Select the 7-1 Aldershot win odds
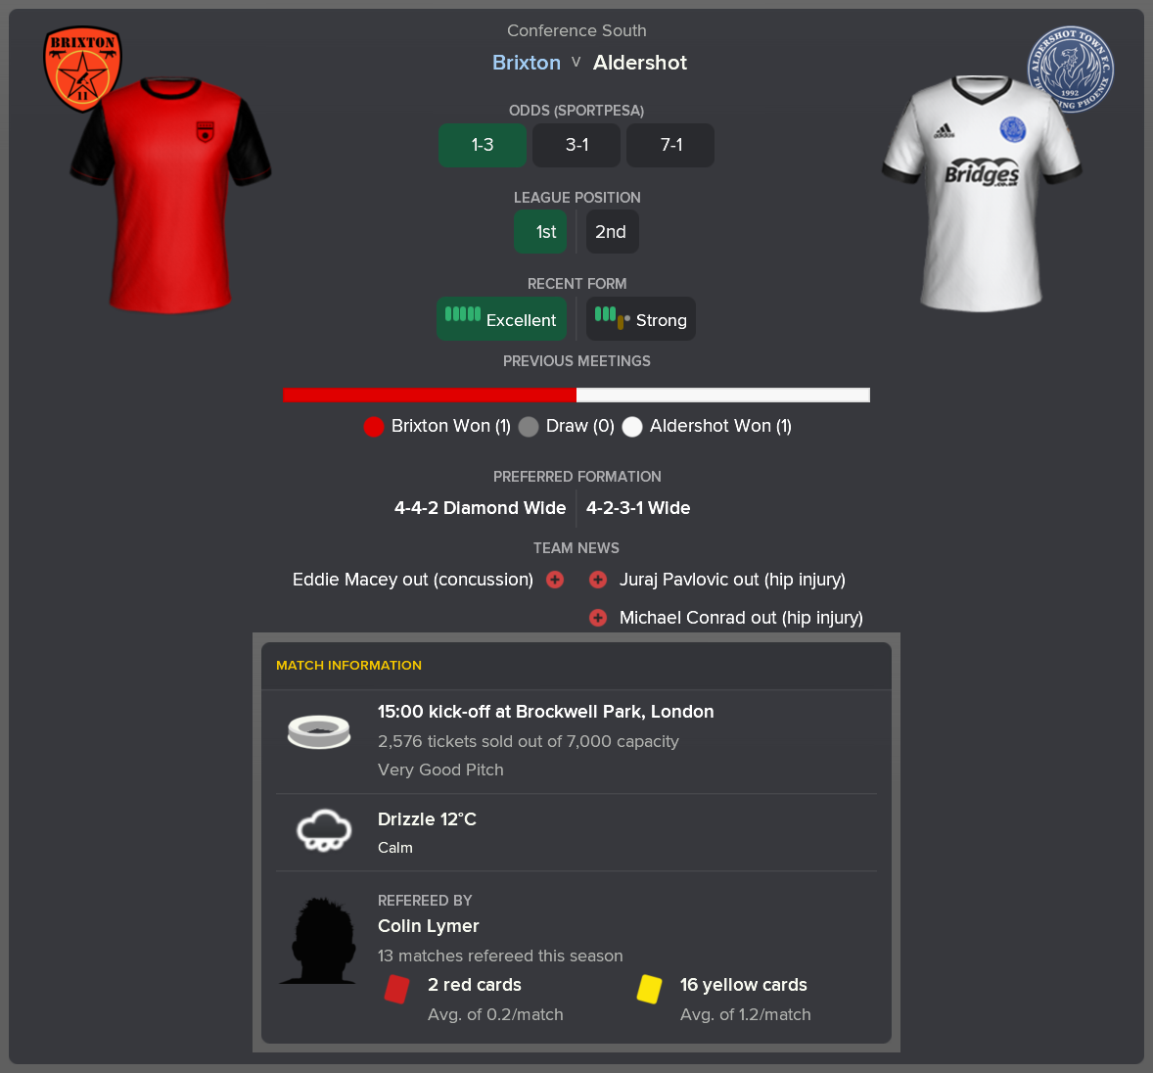 (670, 145)
